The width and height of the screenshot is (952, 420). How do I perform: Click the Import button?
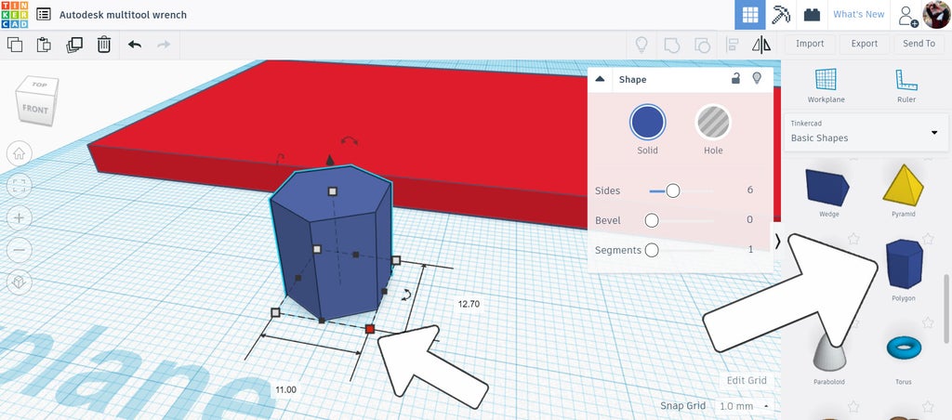pyautogui.click(x=810, y=44)
